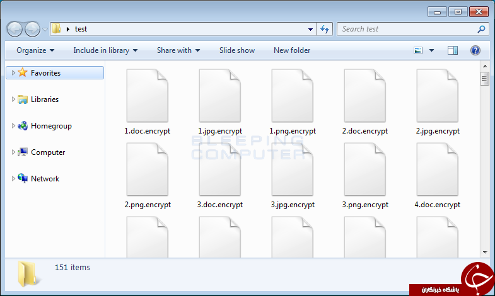Expand the Homegroup tree node
Image resolution: width=495 pixels, height=296 pixels.
13,126
